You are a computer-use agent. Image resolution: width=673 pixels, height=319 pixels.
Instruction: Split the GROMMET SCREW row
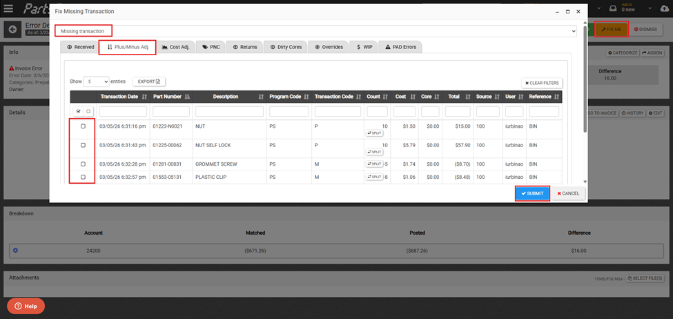tap(374, 164)
